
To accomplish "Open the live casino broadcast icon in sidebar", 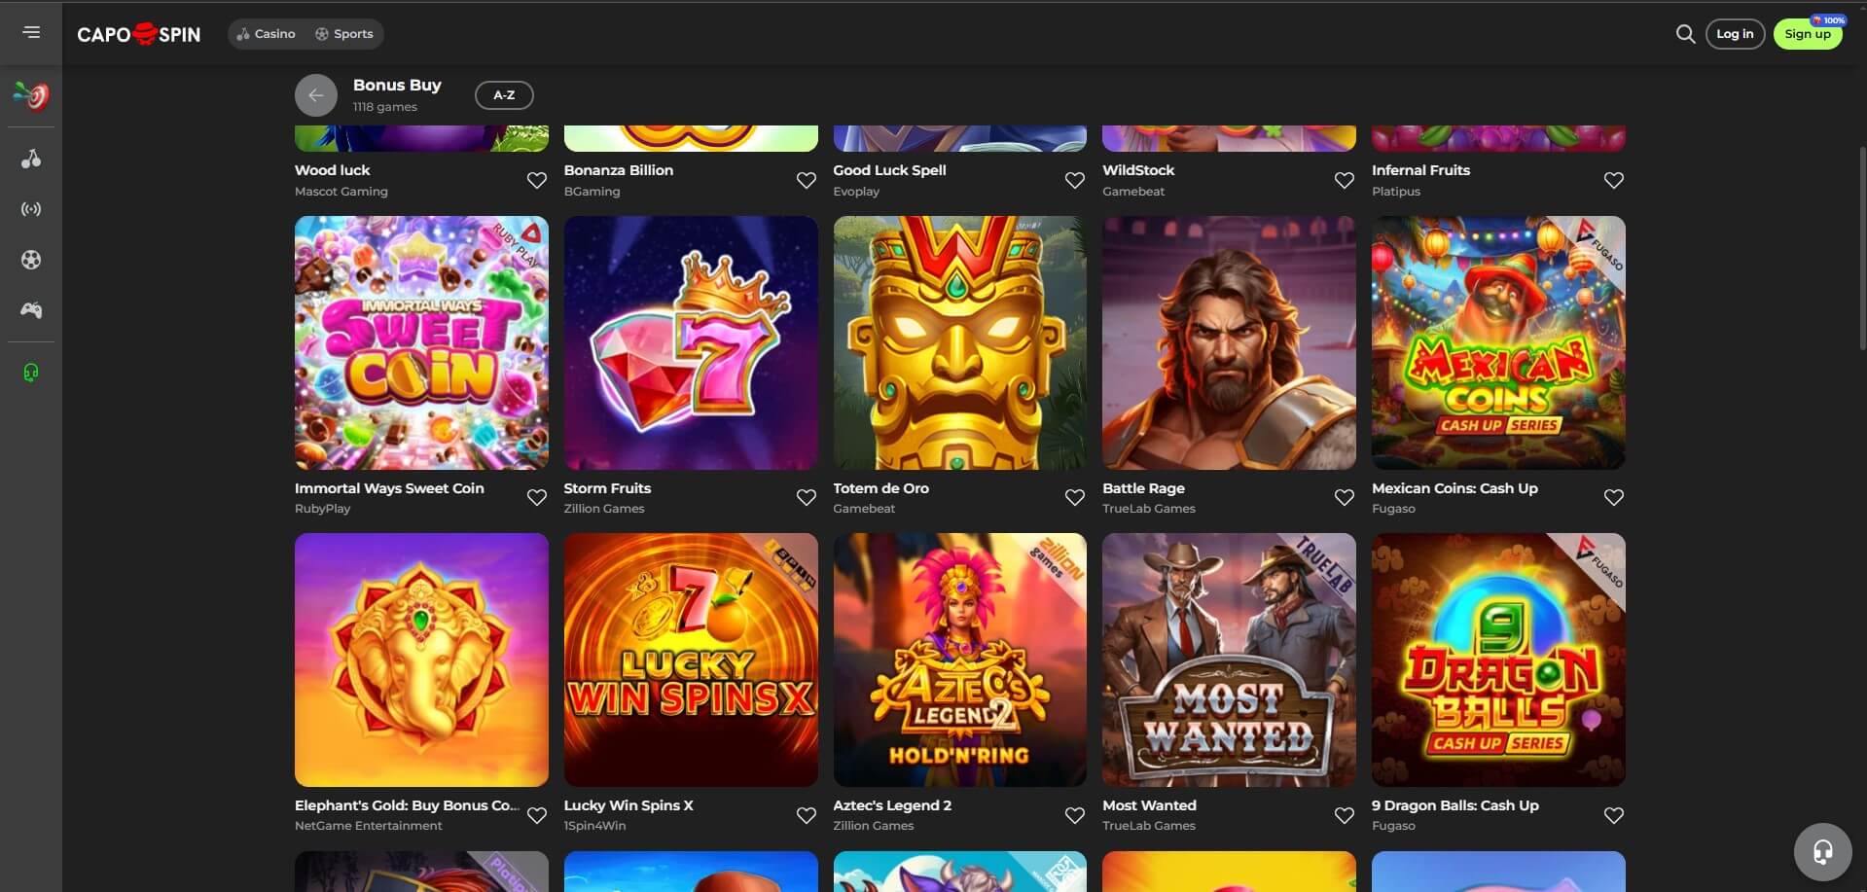I will 31,209.
